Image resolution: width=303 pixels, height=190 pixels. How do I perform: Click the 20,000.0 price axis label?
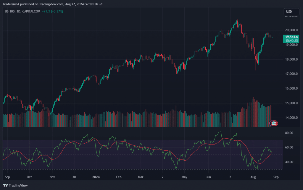click(x=290, y=30)
